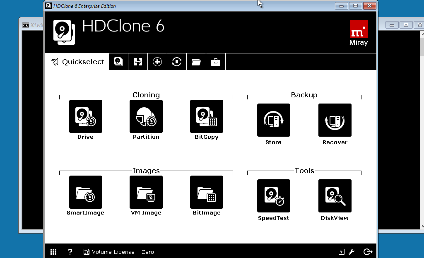Open the DiskView tool
The height and width of the screenshot is (258, 424).
point(335,196)
